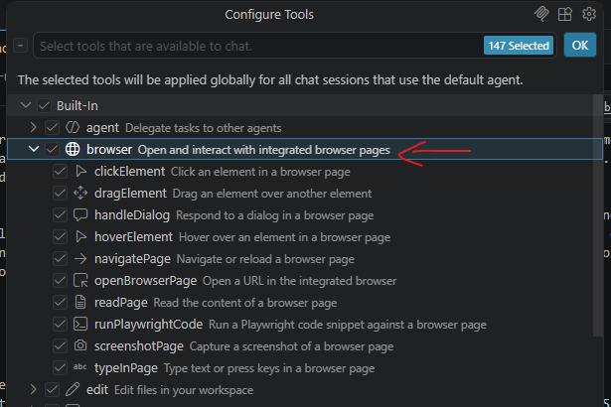Image resolution: width=611 pixels, height=407 pixels.
Task: Collapse the Built-In group chevron
Action: [26, 105]
